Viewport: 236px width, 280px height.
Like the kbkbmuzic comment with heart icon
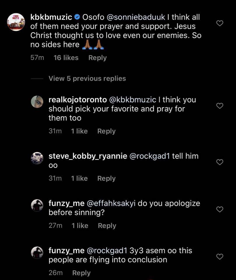[220, 23]
